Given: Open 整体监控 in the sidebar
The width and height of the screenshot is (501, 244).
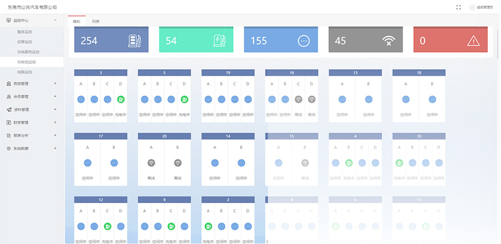Looking at the screenshot, I should [x=24, y=32].
